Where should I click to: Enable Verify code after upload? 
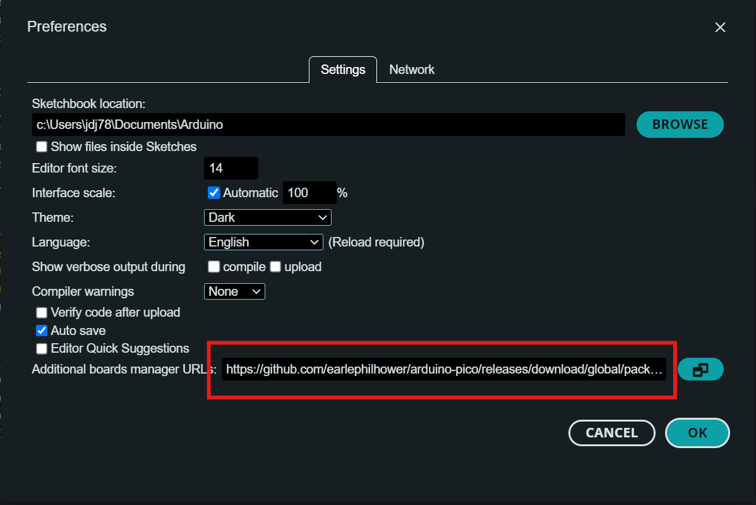tap(42, 312)
